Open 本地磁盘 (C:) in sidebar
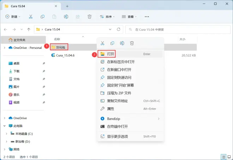This screenshot has width=233, height=160. pos(22,134)
